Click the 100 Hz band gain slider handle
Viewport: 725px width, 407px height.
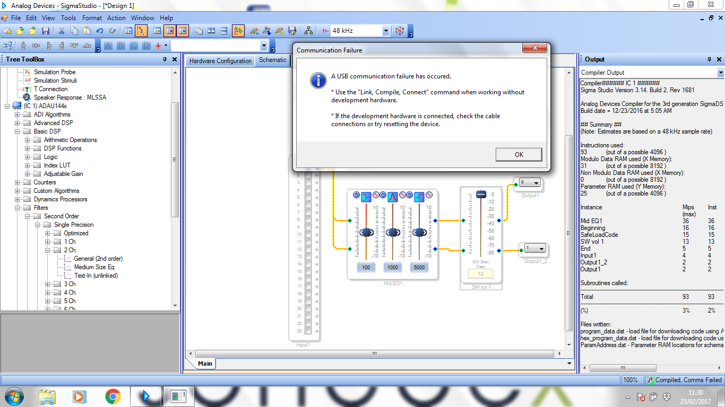click(366, 232)
